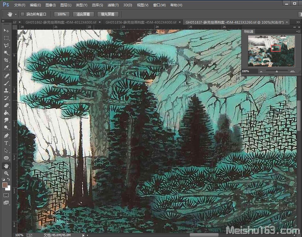Viewport: 302px width, 237px height.
Task: Open the 图像(I) menu
Action: (x=50, y=5)
